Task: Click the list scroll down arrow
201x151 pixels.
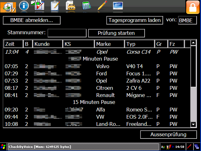Action: [193, 124]
